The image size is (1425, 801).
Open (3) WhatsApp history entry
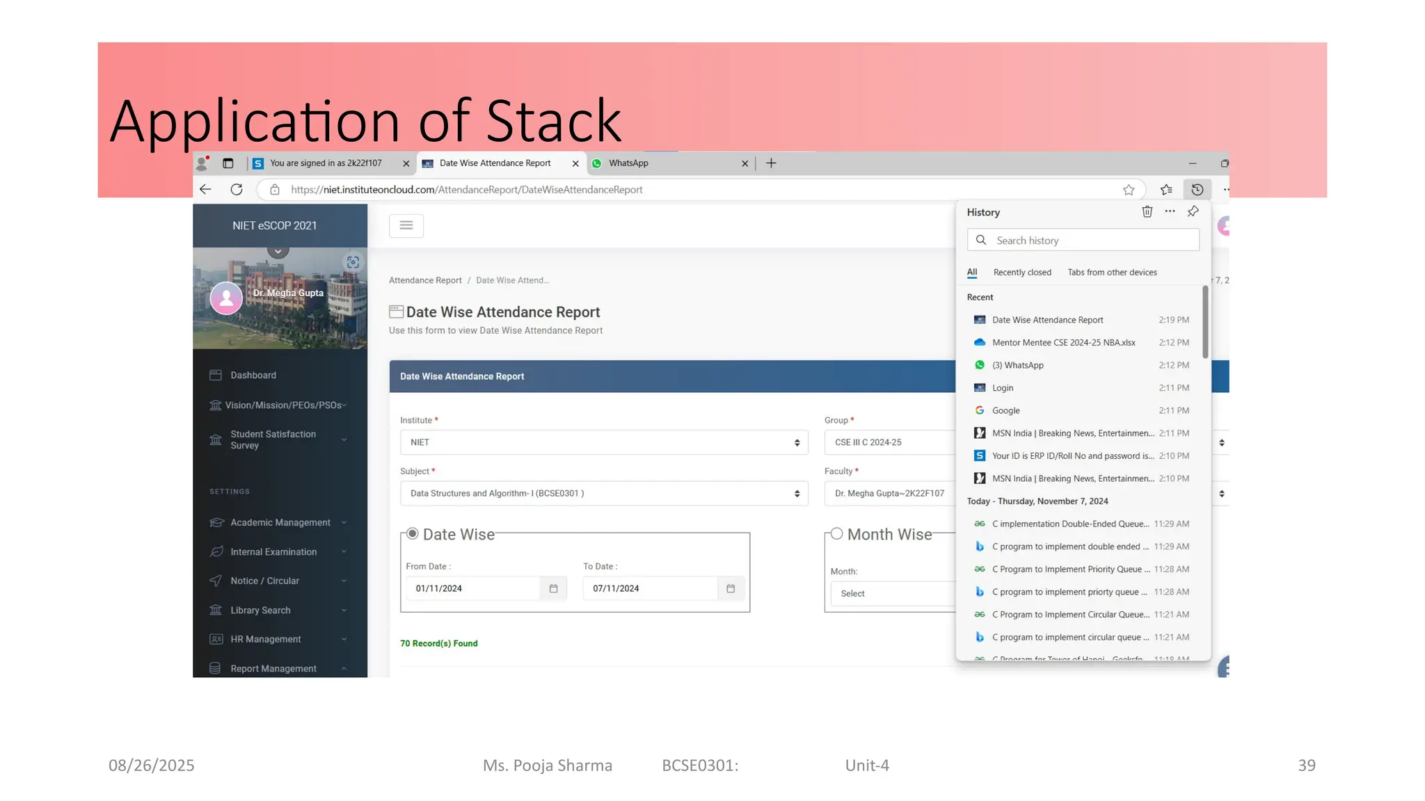point(1083,365)
